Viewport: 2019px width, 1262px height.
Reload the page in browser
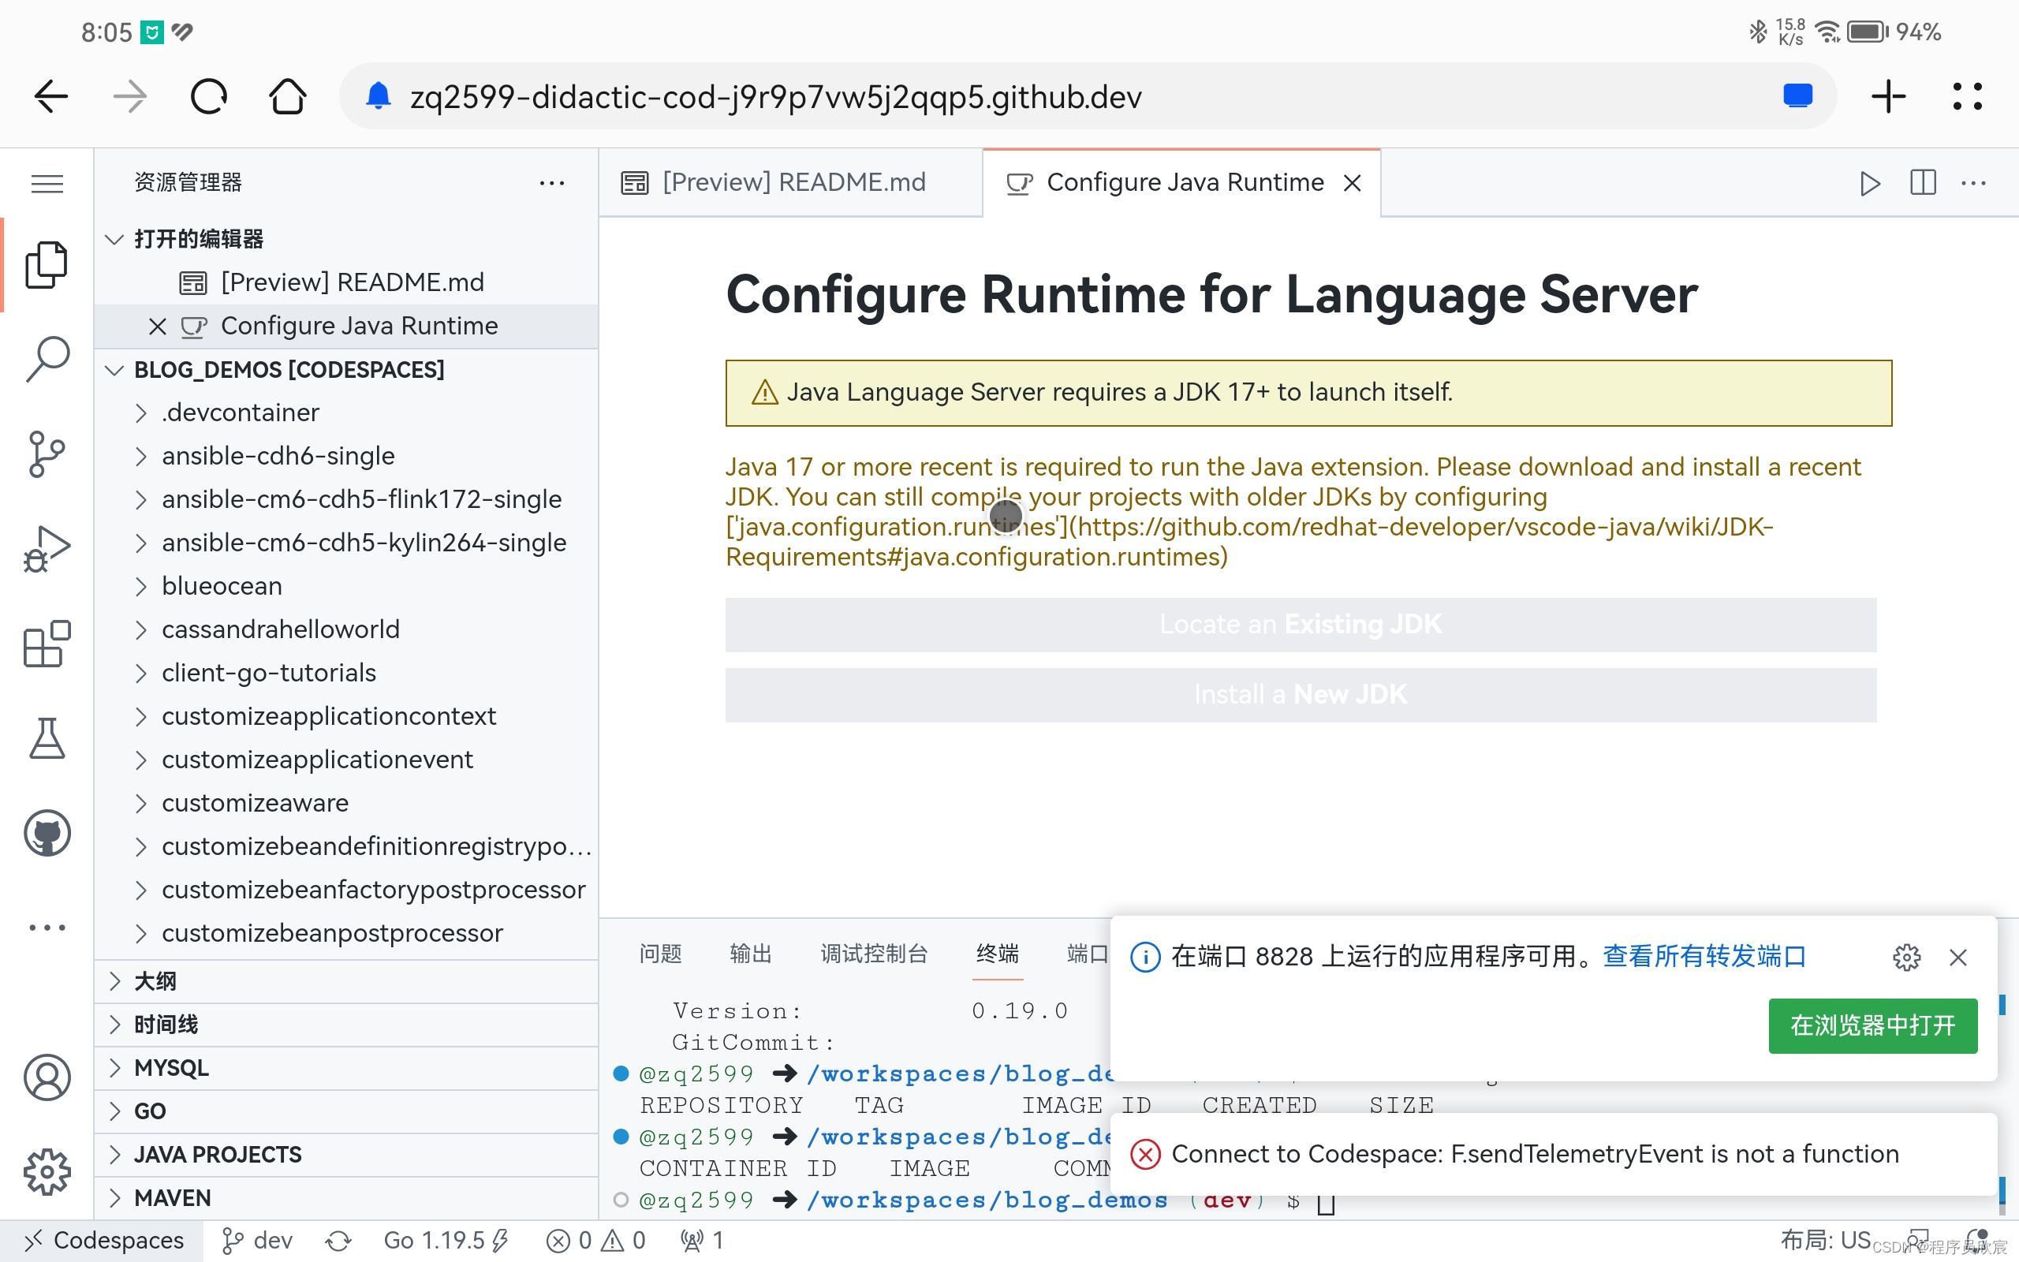coord(208,97)
